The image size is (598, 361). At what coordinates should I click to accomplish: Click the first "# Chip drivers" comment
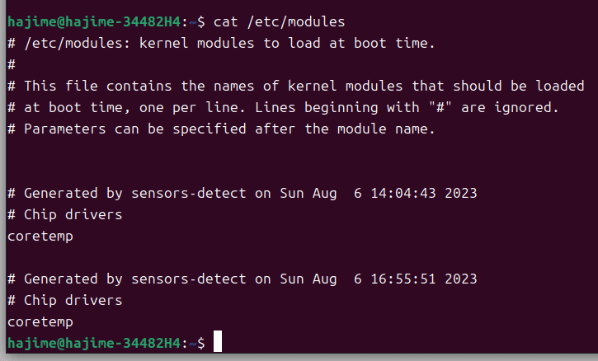coord(64,214)
